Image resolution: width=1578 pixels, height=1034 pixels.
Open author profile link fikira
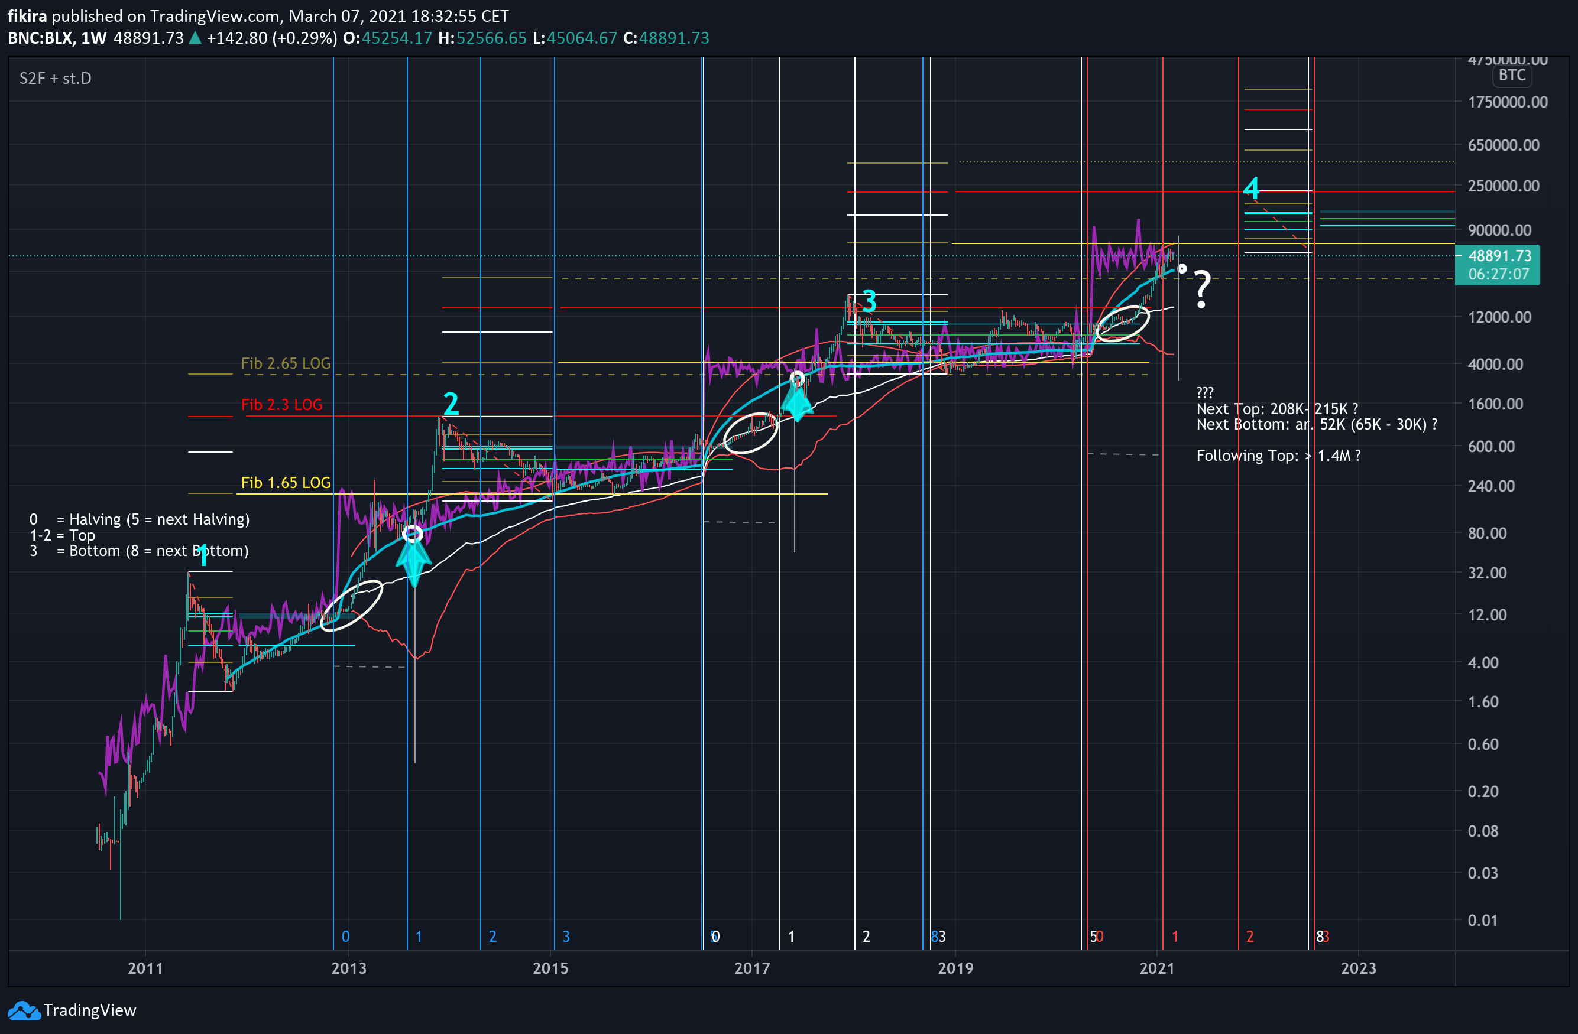pos(27,16)
